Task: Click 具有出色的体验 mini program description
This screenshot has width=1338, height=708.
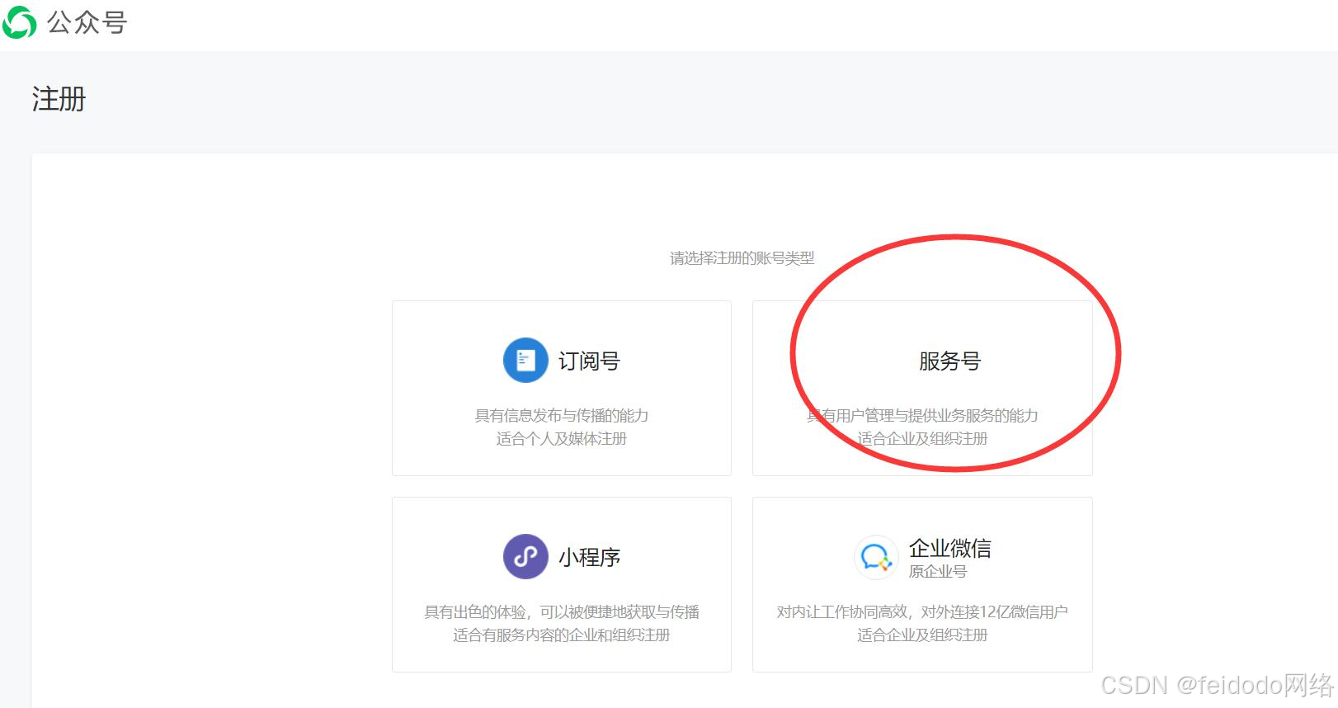Action: click(x=562, y=611)
